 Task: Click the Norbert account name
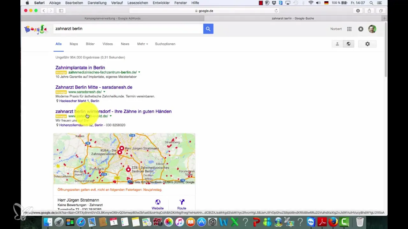[x=336, y=29]
